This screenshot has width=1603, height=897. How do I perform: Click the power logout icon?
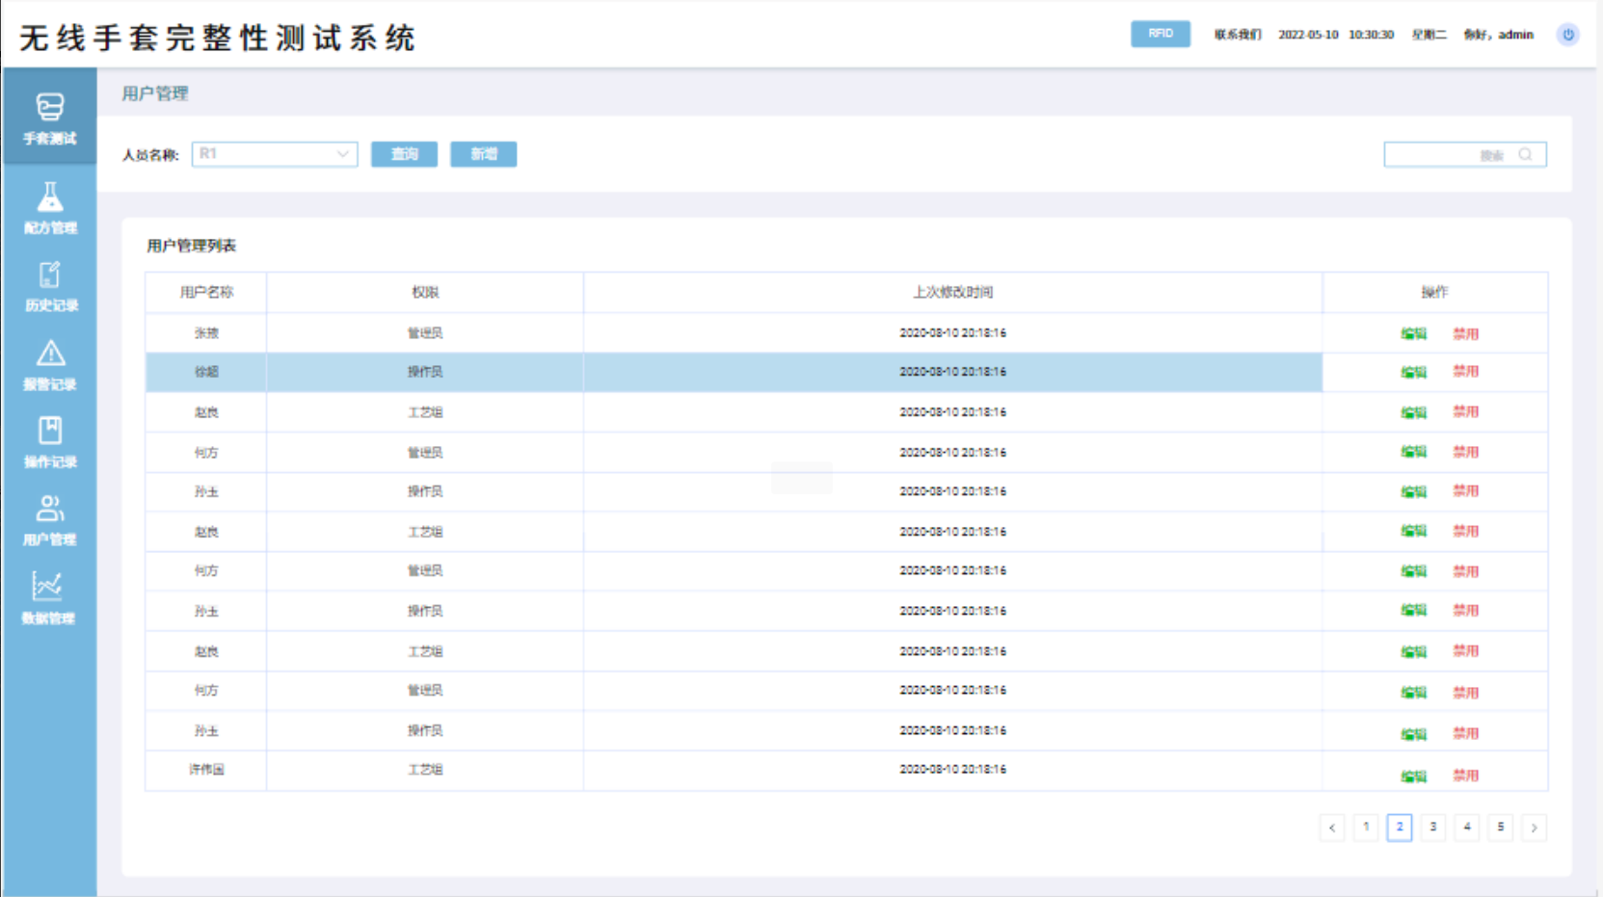[x=1568, y=35]
